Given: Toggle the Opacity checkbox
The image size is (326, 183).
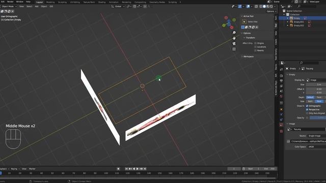Looking at the screenshot, I should pos(307,117).
